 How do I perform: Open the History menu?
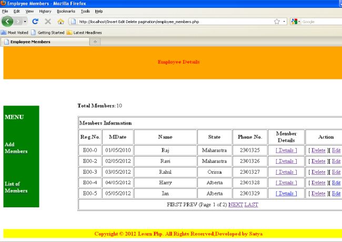(45, 12)
